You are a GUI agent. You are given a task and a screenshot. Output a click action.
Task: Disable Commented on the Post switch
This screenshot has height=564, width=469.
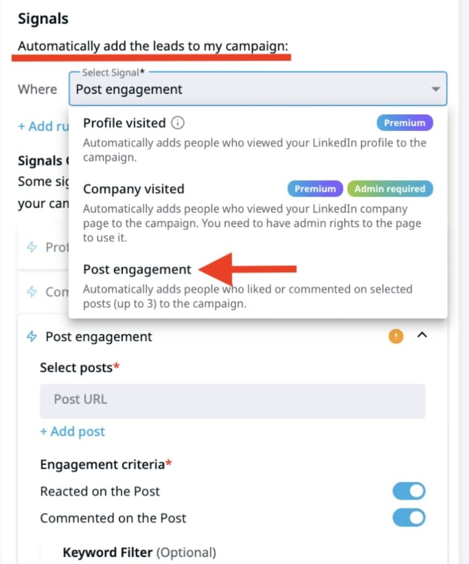tap(408, 518)
